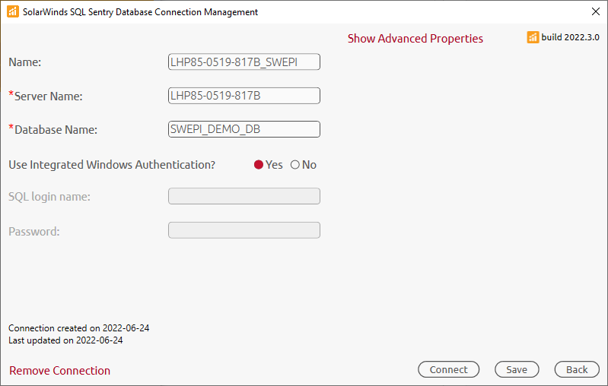Click the SQL login name field
Screen dimensions: 608x386
click(244, 196)
